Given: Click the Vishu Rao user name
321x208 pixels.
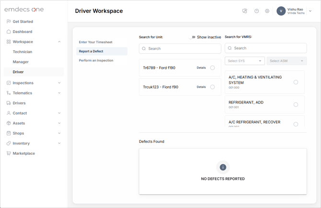Looking at the screenshot, I should [295, 10].
